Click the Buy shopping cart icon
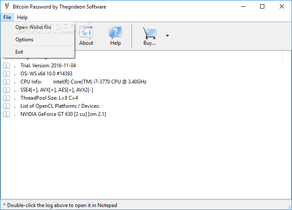This screenshot has height=210, width=292. click(149, 33)
